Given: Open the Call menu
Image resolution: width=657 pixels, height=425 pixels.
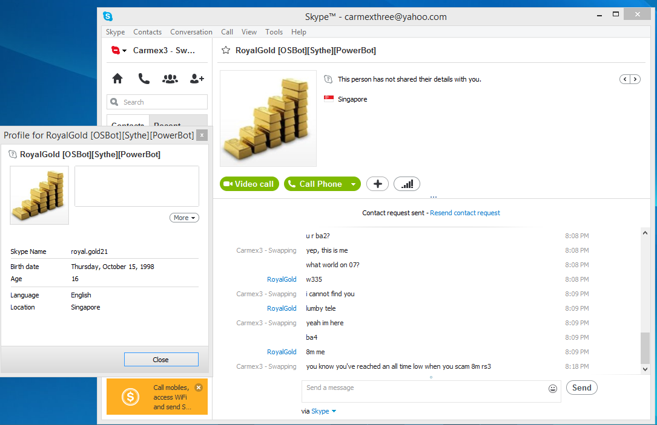Looking at the screenshot, I should tap(227, 32).
